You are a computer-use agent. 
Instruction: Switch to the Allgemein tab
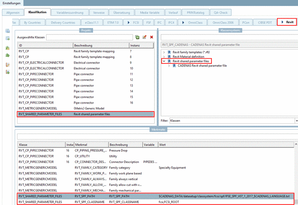point(13,13)
